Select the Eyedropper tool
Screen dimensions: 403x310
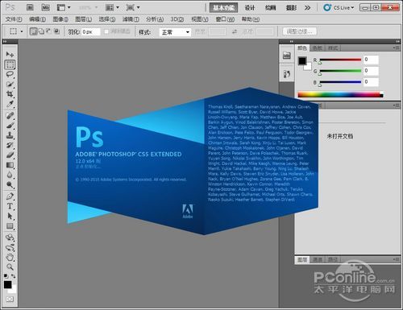coord(10,104)
